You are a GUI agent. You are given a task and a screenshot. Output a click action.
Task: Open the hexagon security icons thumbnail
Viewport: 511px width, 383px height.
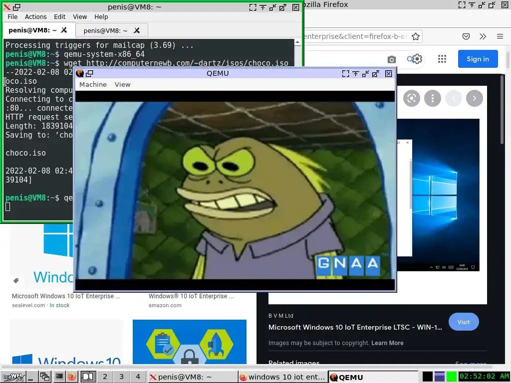coord(189,342)
